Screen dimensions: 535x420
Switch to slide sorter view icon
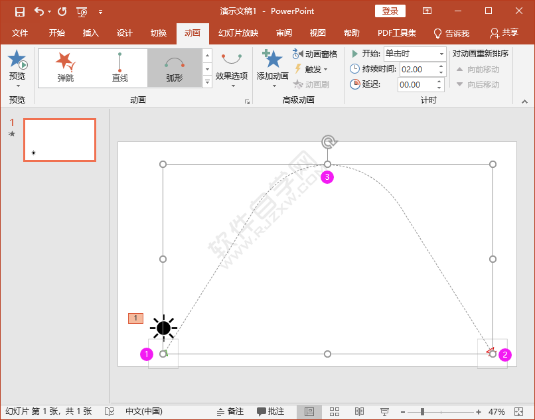pos(335,411)
